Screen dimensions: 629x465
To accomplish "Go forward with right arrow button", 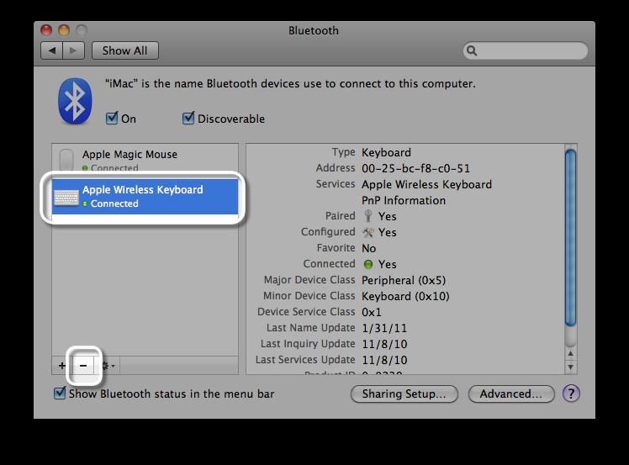I will pos(73,50).
